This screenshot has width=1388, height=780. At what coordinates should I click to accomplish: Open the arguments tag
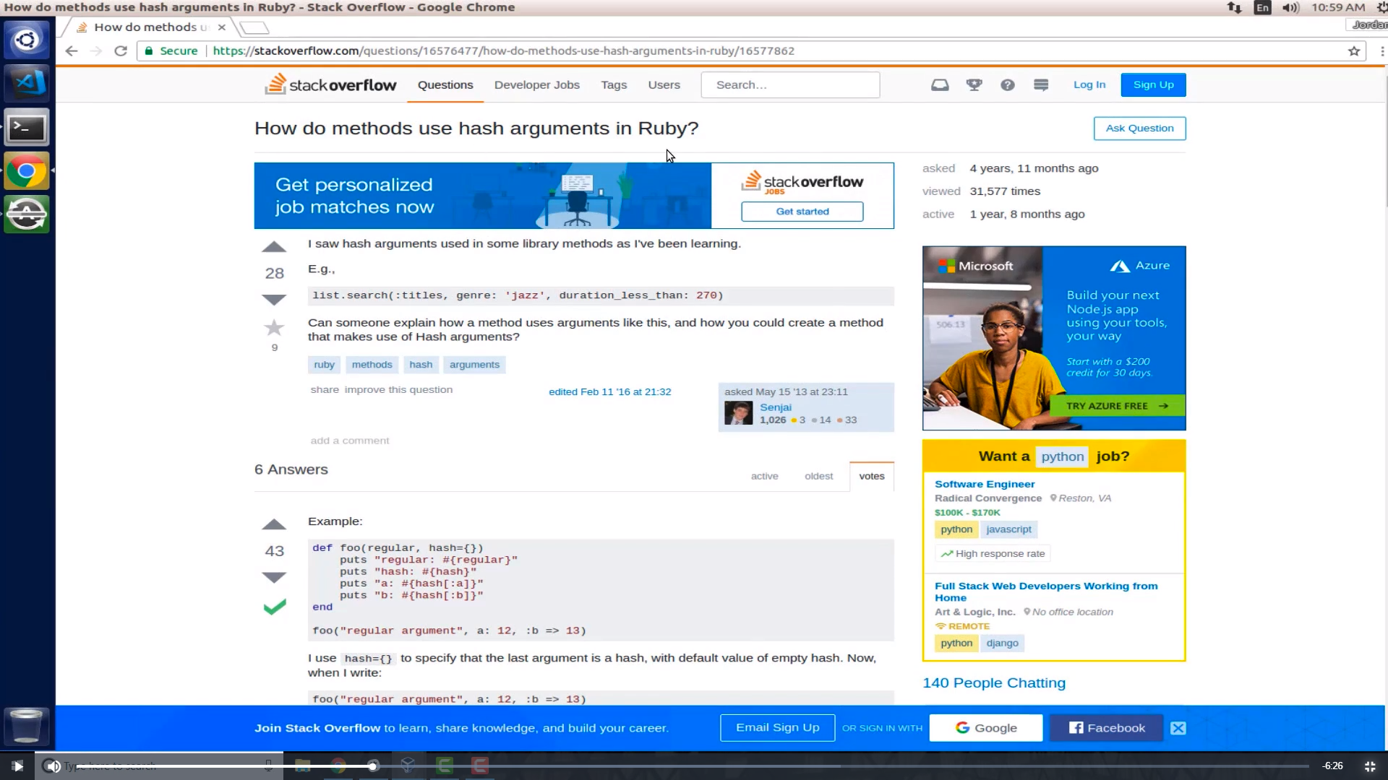(x=474, y=365)
